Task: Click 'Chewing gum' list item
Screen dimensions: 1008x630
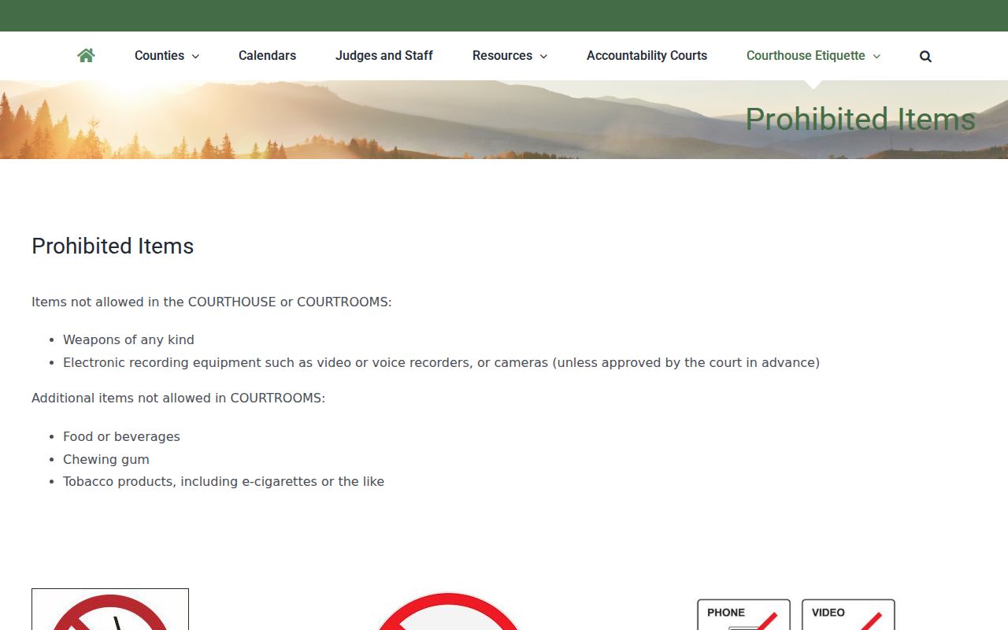Action: pyautogui.click(x=106, y=459)
